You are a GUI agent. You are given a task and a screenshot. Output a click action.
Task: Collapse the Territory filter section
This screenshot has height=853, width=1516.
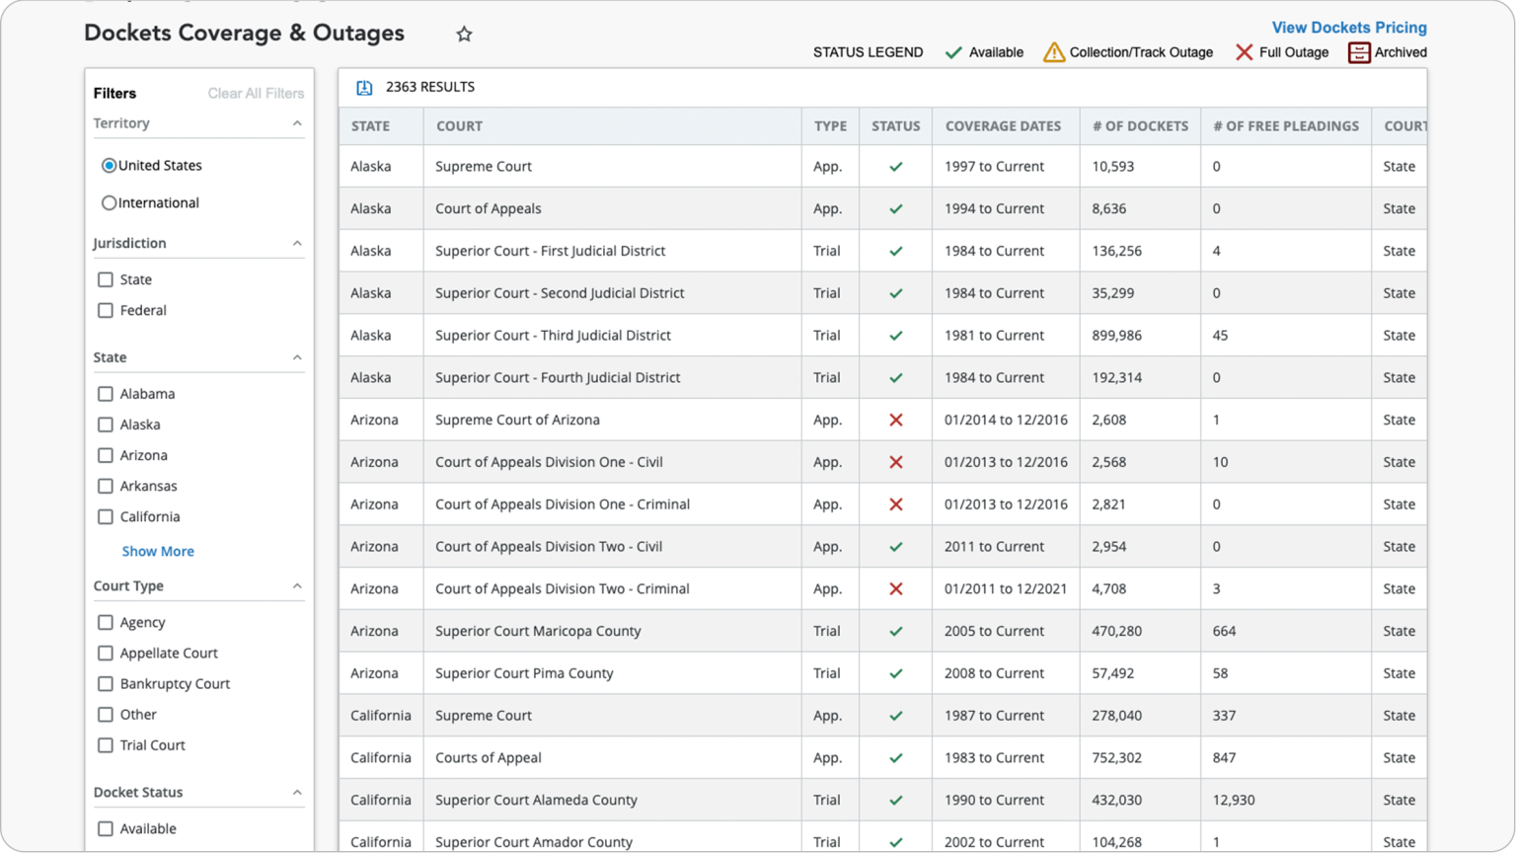coord(297,122)
